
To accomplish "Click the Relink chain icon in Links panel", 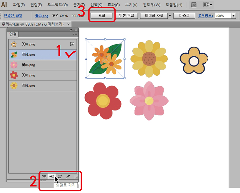I will (44, 176).
